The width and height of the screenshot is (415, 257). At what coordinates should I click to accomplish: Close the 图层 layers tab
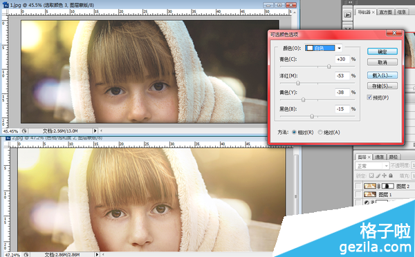(x=369, y=157)
